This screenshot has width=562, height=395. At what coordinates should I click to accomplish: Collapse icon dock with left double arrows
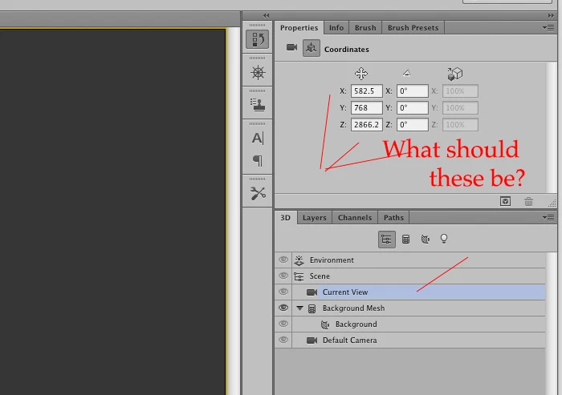266,15
